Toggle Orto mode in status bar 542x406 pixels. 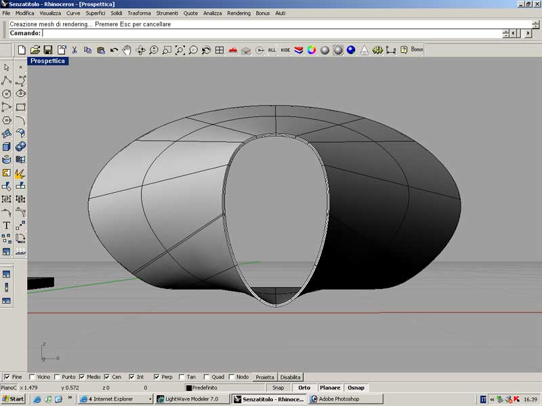pyautogui.click(x=304, y=388)
